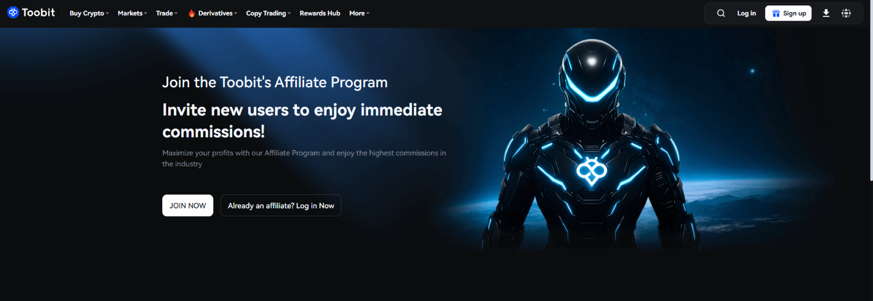Expand the Markets dropdown menu
Screen dimensions: 873x301
point(132,13)
